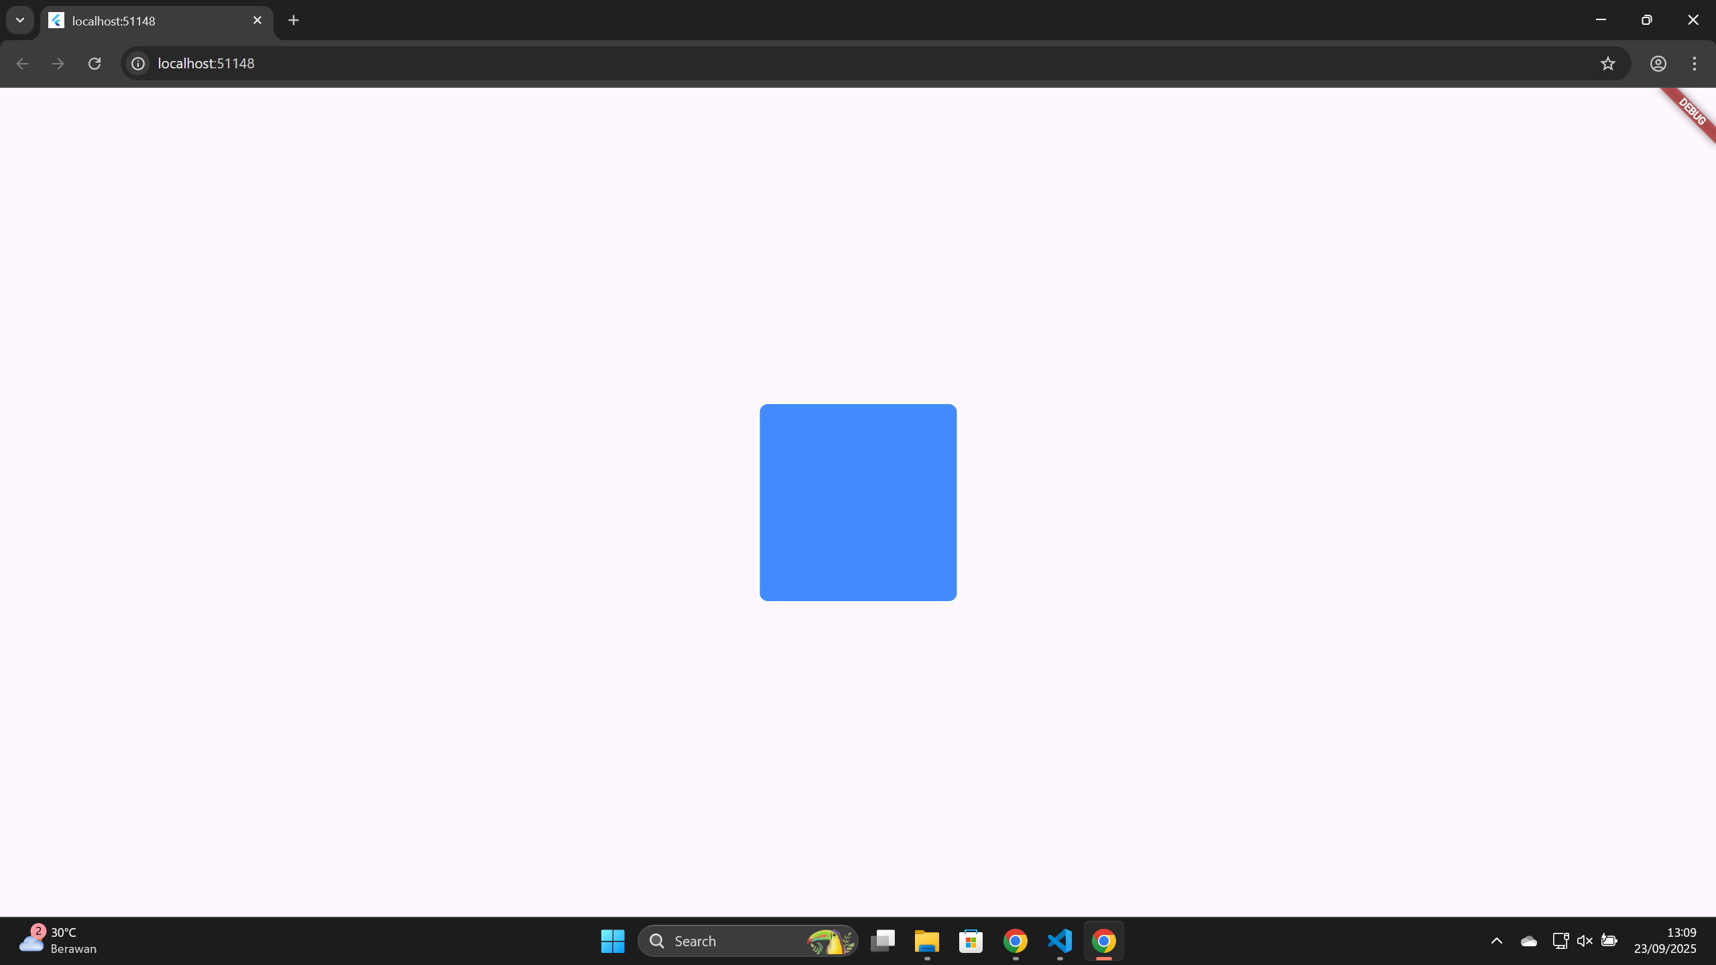Switch to Visual Studio Code
1716x965 pixels.
click(1059, 941)
